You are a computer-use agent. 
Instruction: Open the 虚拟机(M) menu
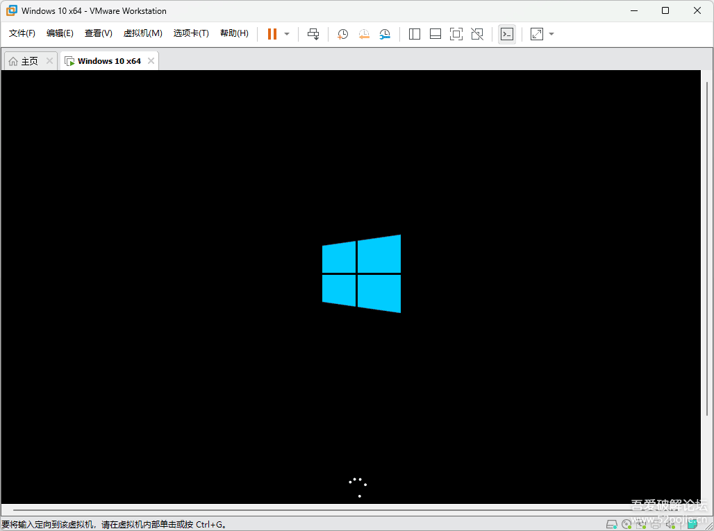(x=142, y=33)
